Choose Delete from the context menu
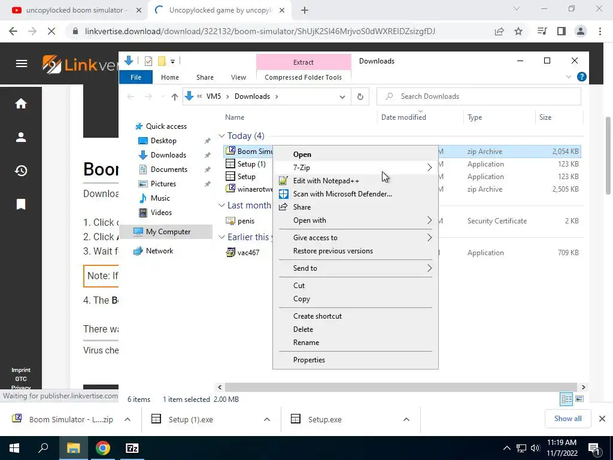Viewport: 613px width, 460px height. coord(356,329)
